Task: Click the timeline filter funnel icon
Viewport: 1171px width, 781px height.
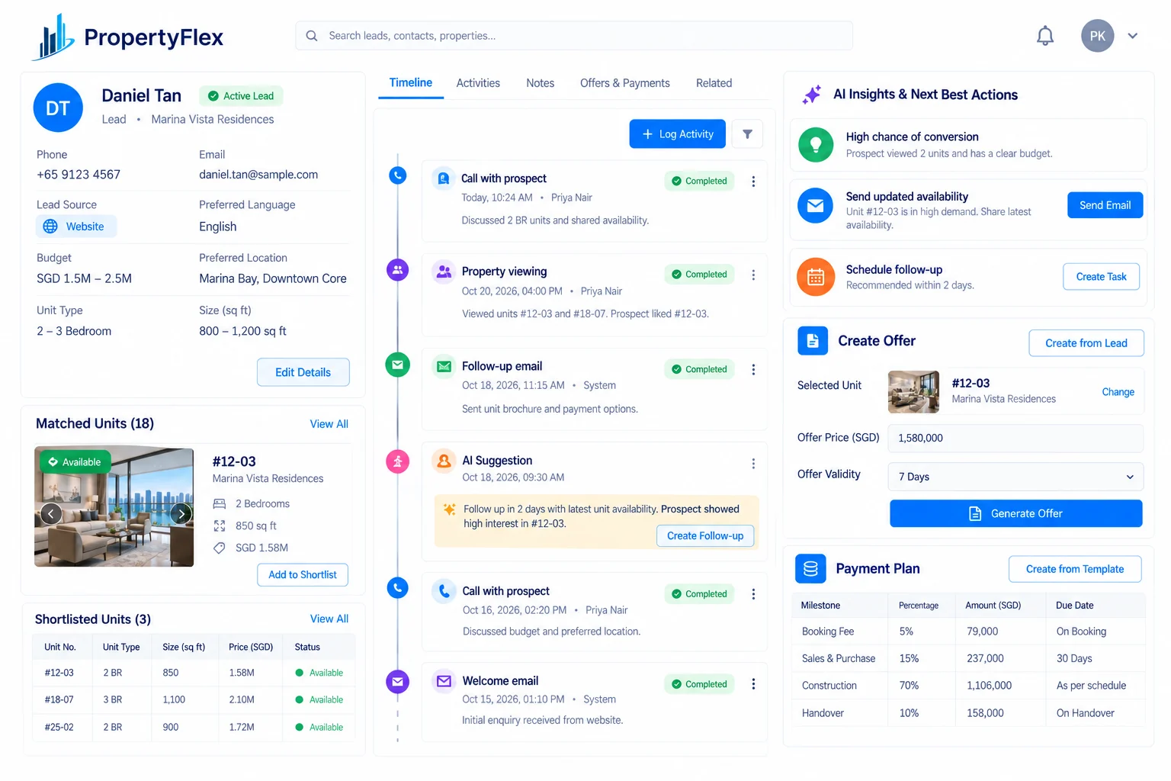Action: [x=747, y=134]
